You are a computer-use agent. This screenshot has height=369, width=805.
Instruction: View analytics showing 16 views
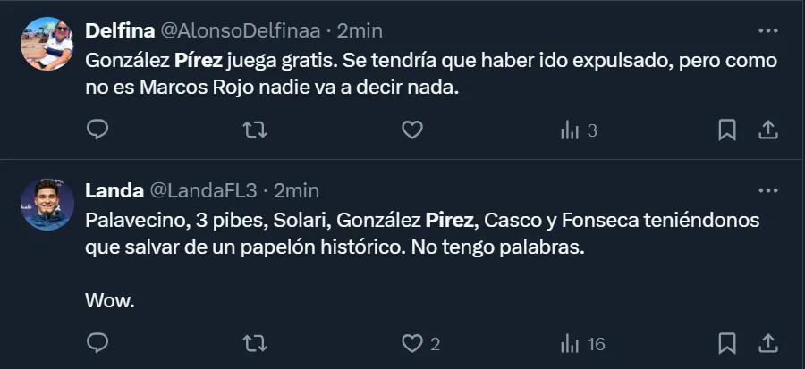pos(582,343)
